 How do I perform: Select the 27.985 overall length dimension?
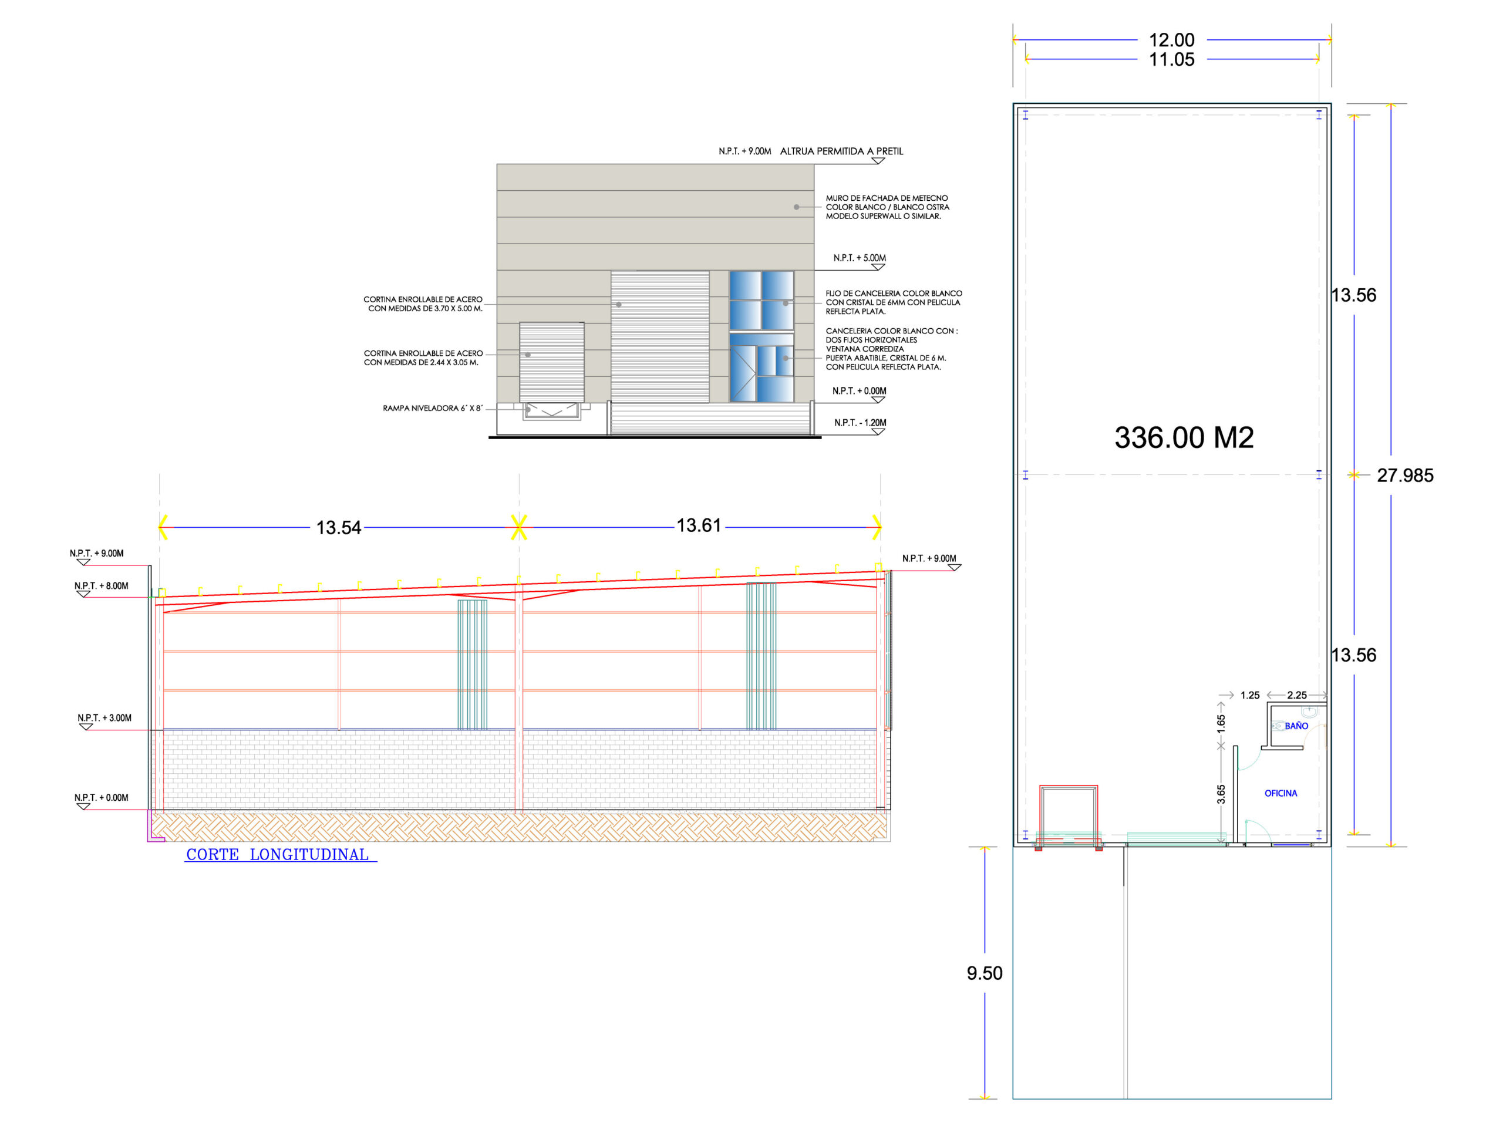click(1405, 476)
